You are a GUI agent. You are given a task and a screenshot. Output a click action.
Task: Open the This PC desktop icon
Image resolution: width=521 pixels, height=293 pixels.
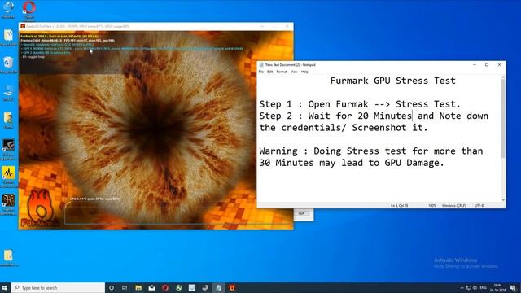tap(8, 92)
